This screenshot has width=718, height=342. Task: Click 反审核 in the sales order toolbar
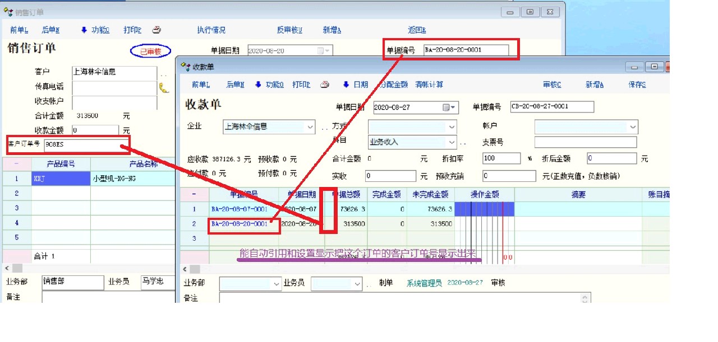click(289, 30)
